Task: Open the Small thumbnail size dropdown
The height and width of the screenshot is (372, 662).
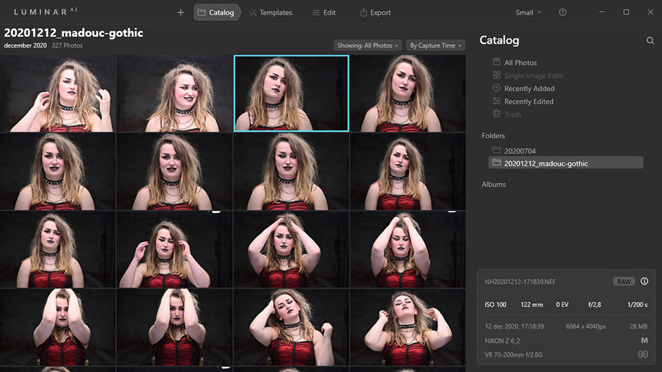Action: pyautogui.click(x=528, y=12)
